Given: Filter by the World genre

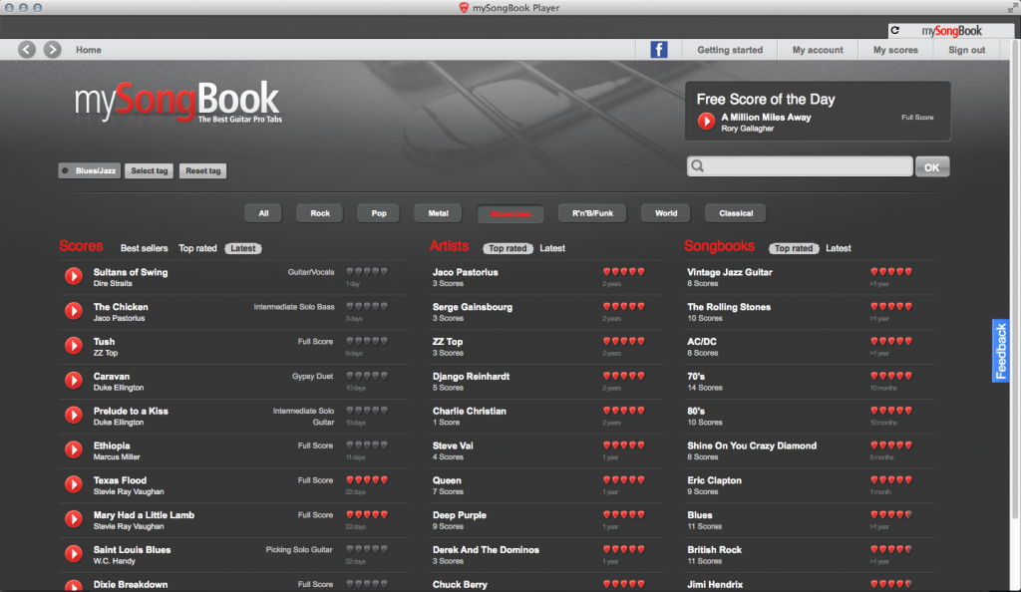Looking at the screenshot, I should [665, 213].
